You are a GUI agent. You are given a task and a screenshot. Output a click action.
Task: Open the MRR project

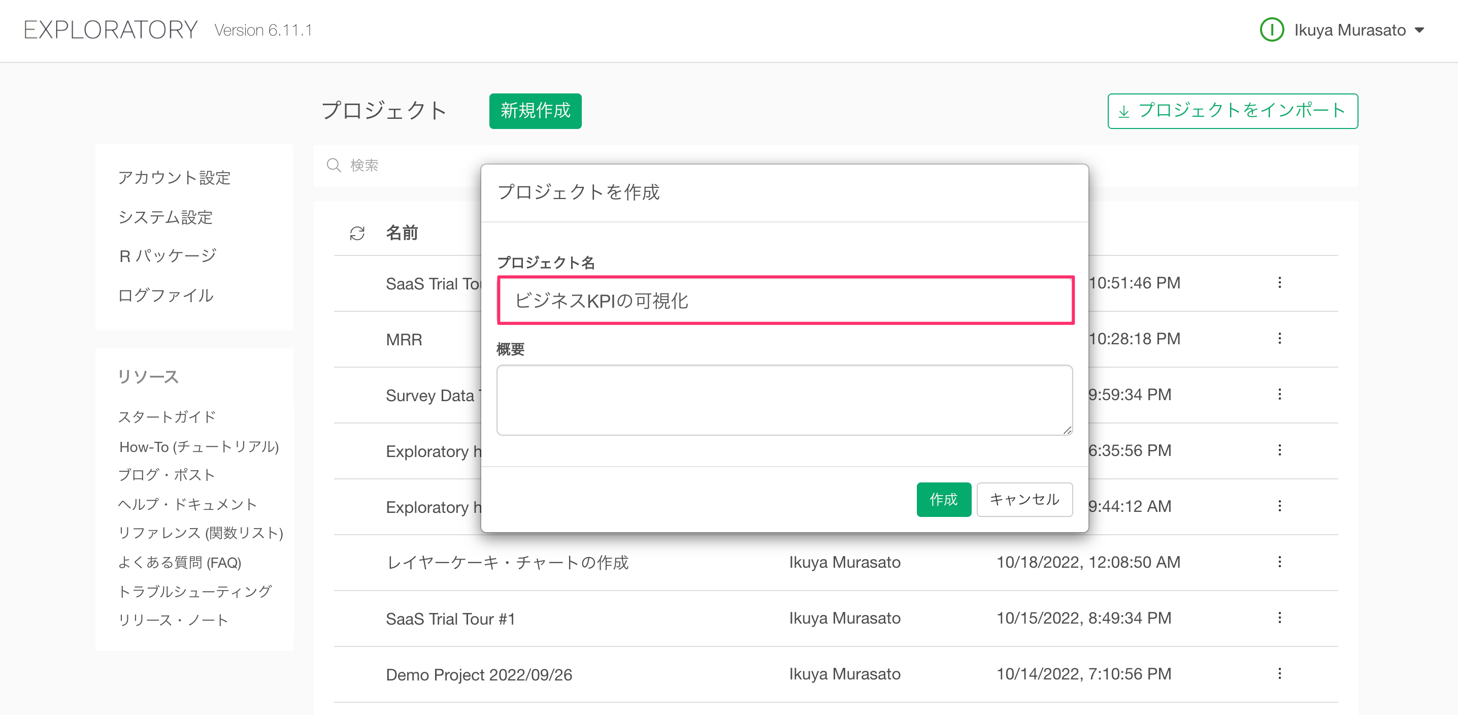pos(404,340)
